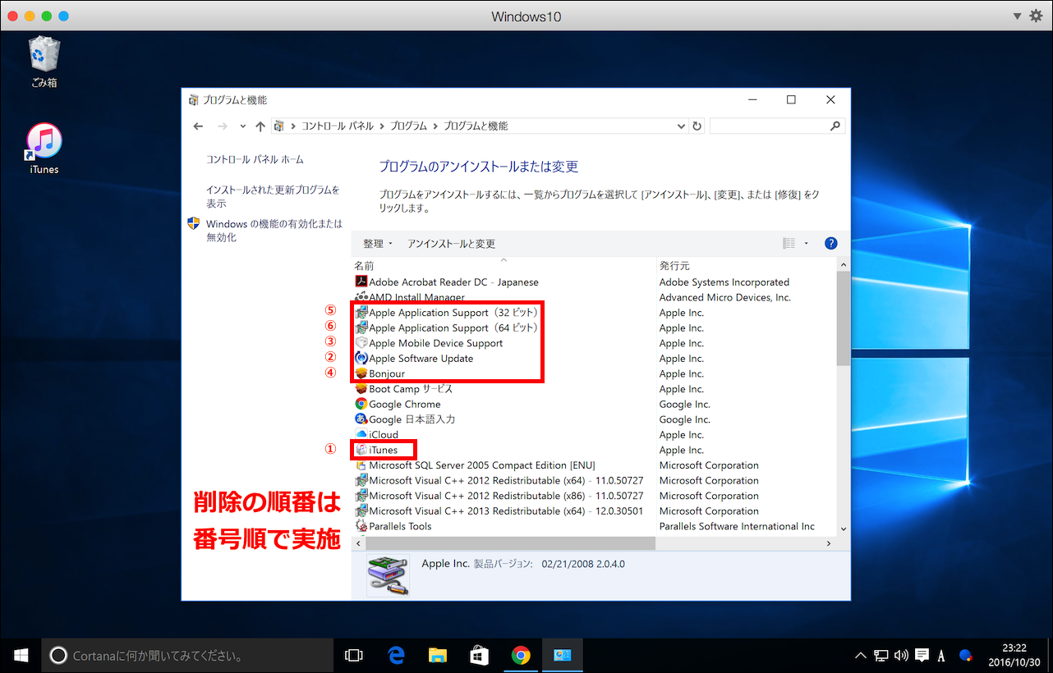Viewport: 1053px width, 673px height.
Task: Select Microsoft SQL Server 2005 Compact Edition
Action: tap(595, 465)
